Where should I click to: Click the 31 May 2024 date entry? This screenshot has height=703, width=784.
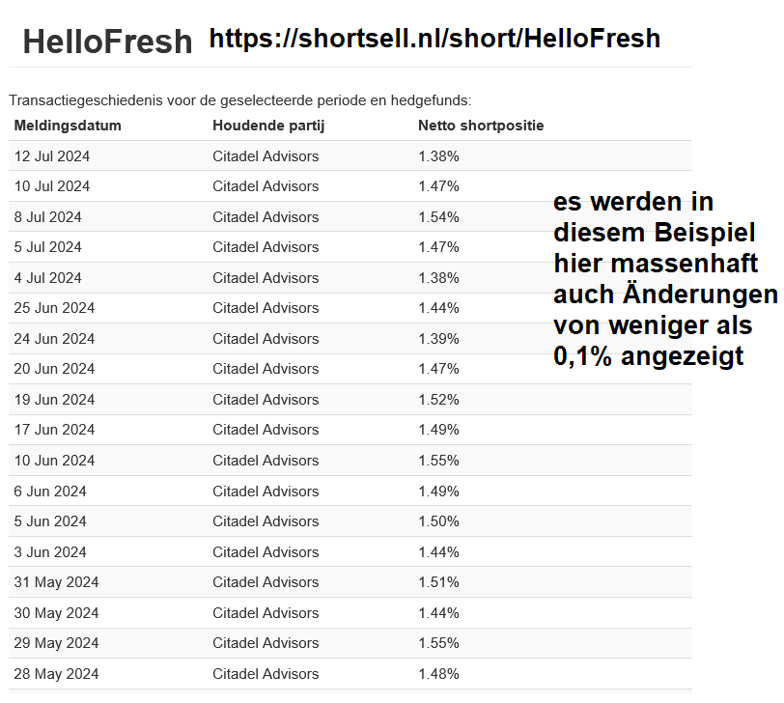(x=56, y=582)
